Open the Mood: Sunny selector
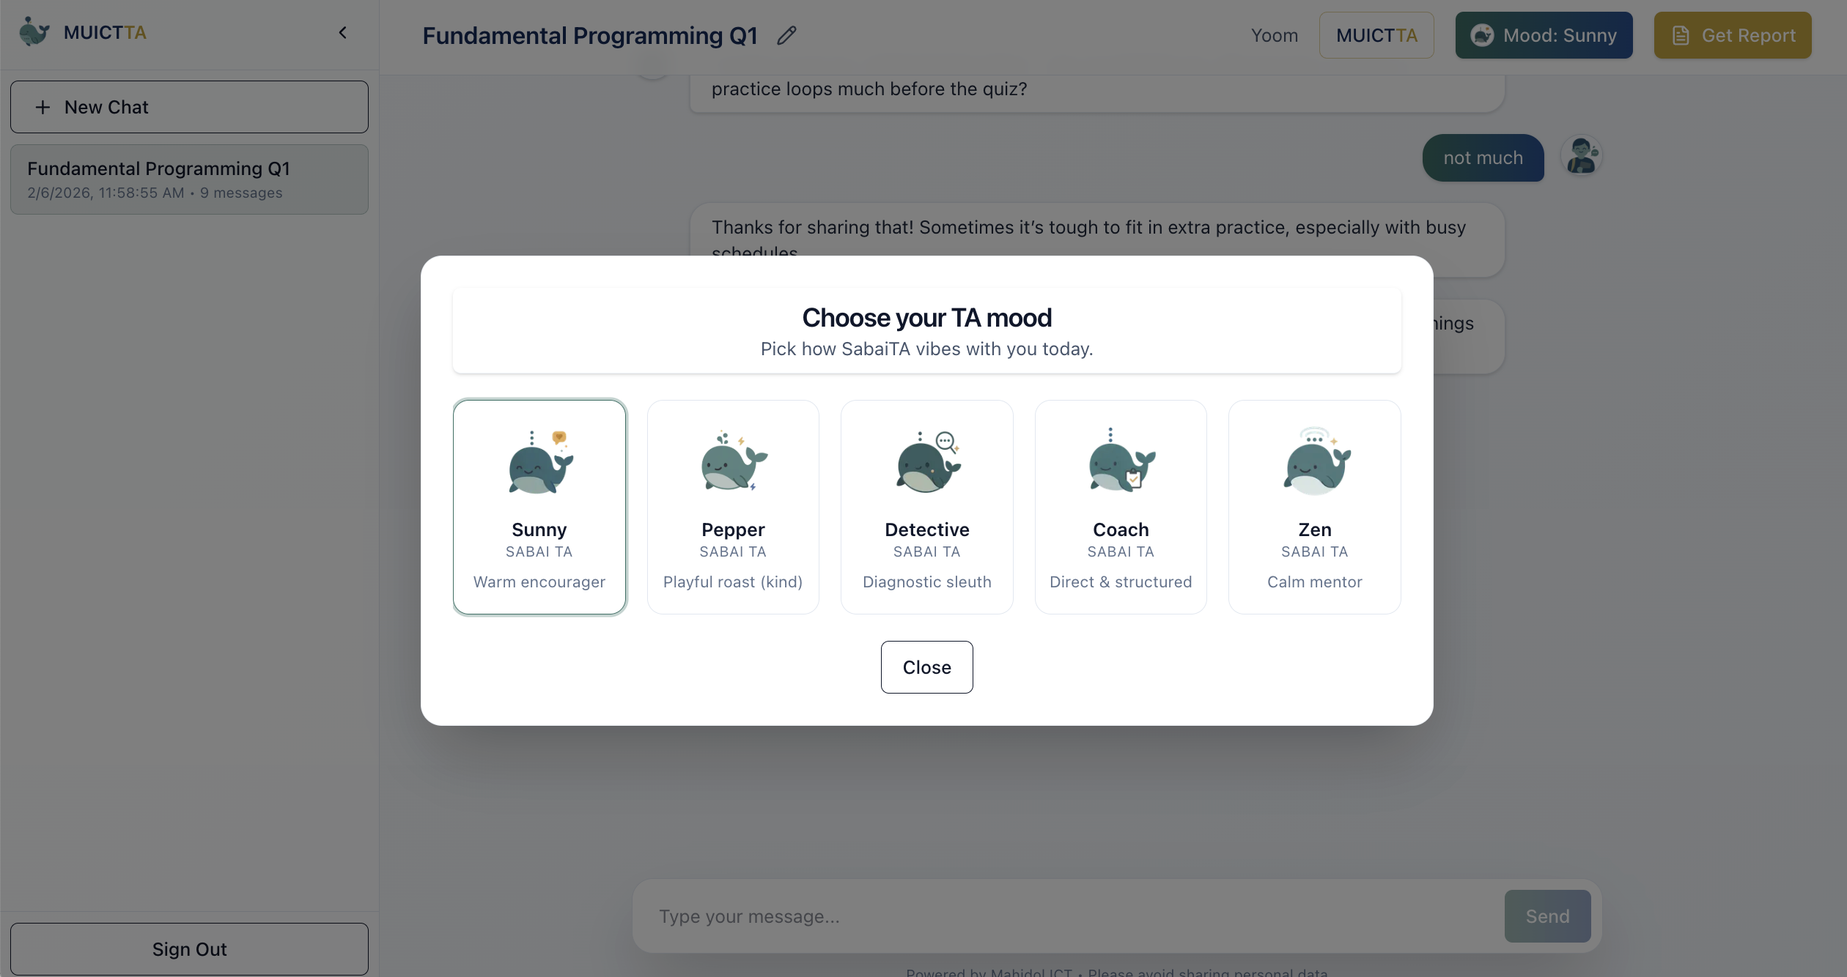1847x977 pixels. click(1544, 35)
